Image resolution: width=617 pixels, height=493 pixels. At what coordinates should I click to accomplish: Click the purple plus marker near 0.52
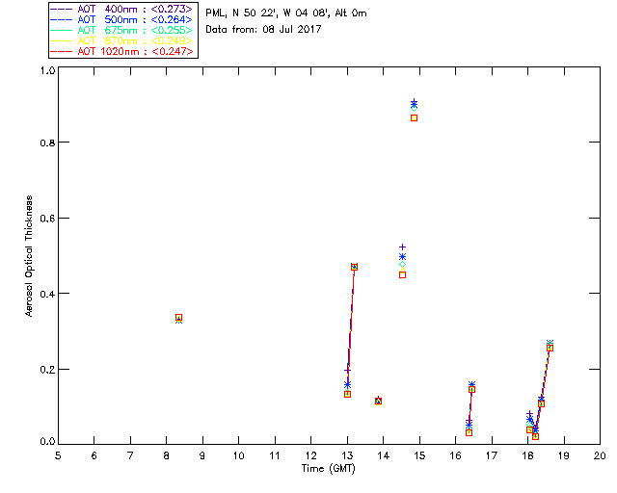pos(402,247)
